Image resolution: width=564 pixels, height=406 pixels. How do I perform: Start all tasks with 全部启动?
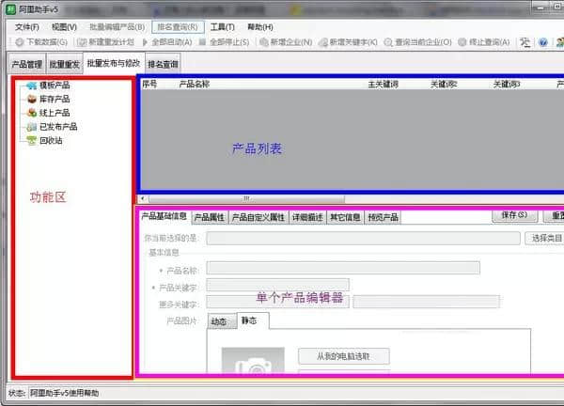coord(171,42)
